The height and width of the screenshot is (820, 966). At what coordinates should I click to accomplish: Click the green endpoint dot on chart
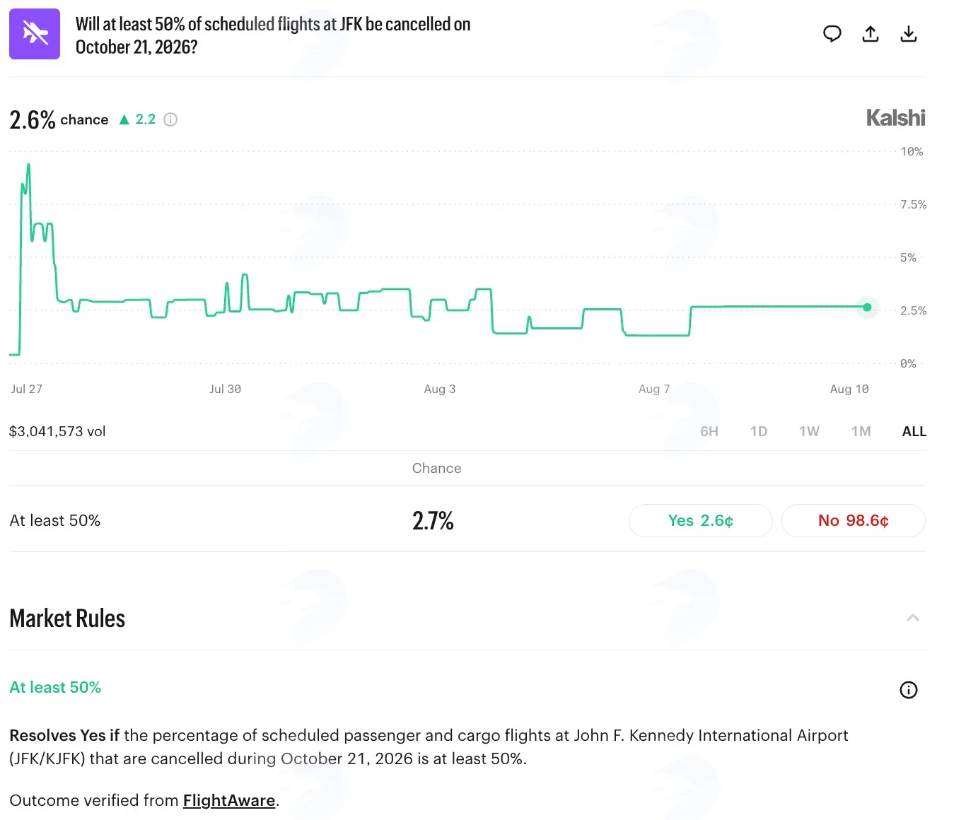point(868,307)
